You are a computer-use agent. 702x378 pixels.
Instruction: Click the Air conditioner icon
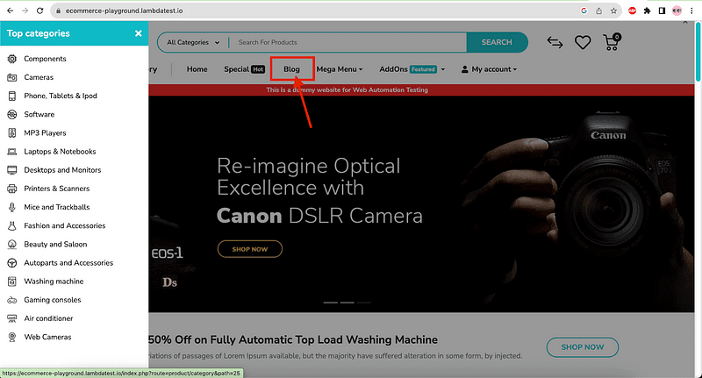12,318
